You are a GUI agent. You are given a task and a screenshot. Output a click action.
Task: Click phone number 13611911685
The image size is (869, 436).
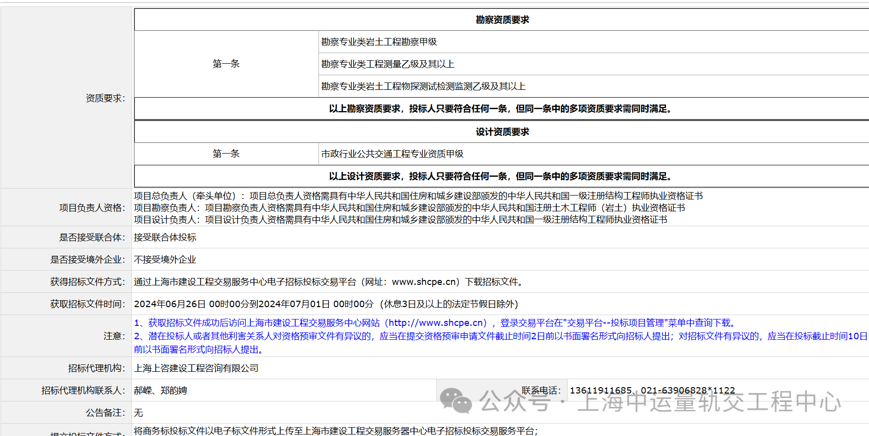[x=601, y=391]
